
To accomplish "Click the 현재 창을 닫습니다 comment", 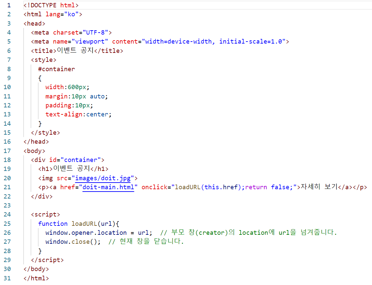I will [x=146, y=241].
